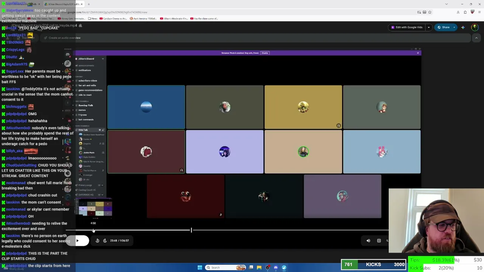484x272 pixels.
Task: Open the Rawdog-Talk text channel
Action: click(86, 105)
